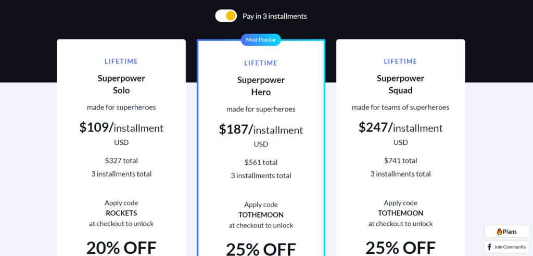Viewport: 533px width, 256px height.
Task: Click the TOTHEMOON code in Squad card
Action: pos(400,213)
